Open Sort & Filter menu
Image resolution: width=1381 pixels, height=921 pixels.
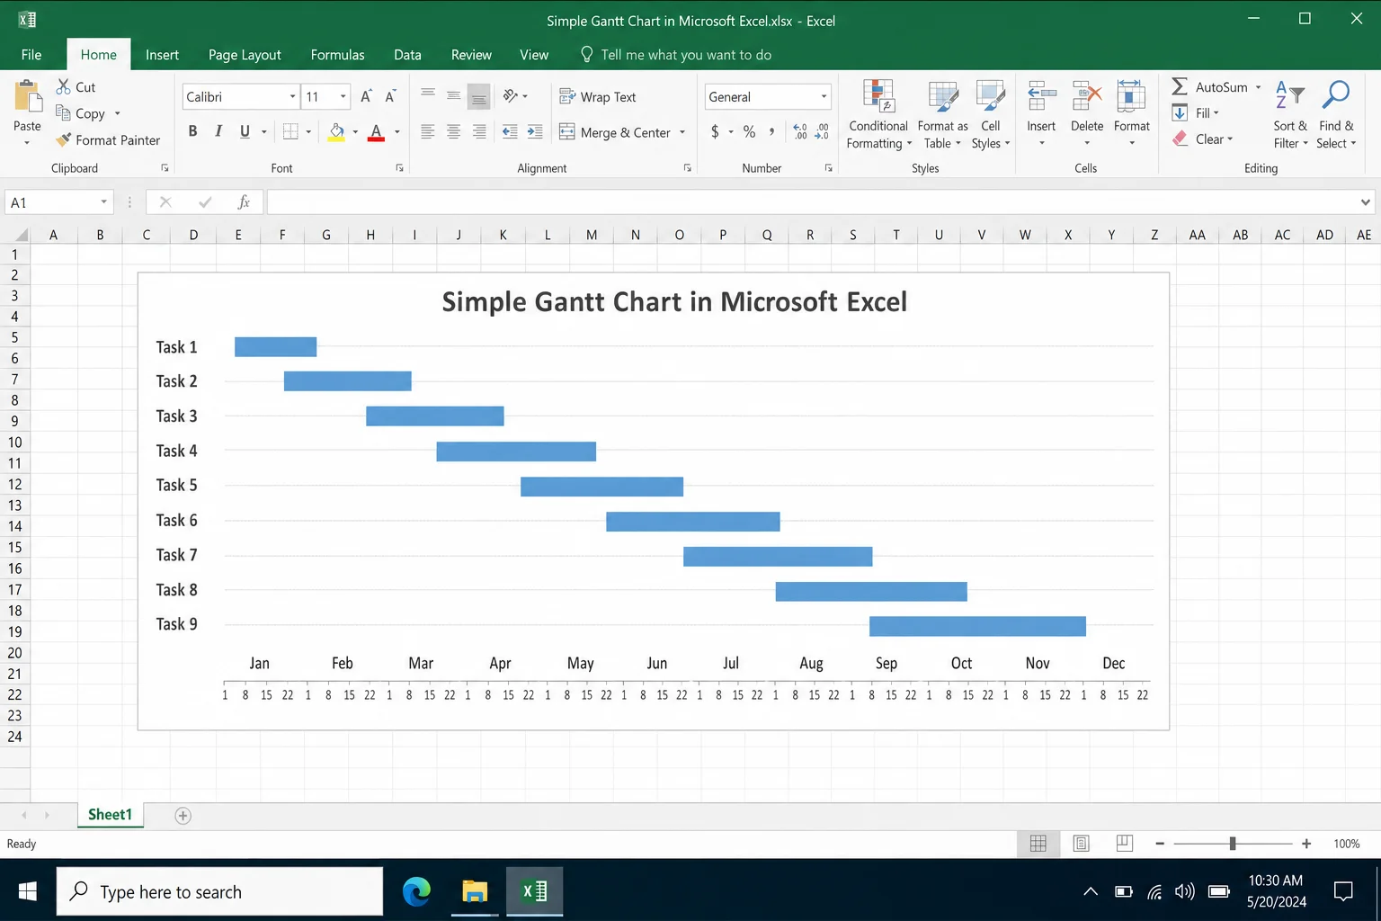(x=1290, y=115)
